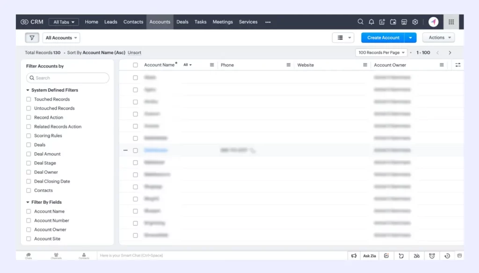
Task: Open the Chats panel bottom left
Action: [x=28, y=256]
